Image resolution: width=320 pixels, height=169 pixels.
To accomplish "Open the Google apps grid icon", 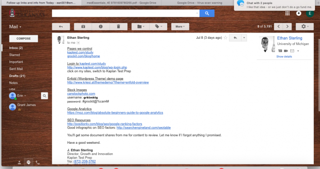I will click(x=288, y=13).
